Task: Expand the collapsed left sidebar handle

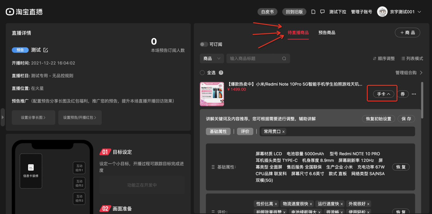Action: (3, 117)
